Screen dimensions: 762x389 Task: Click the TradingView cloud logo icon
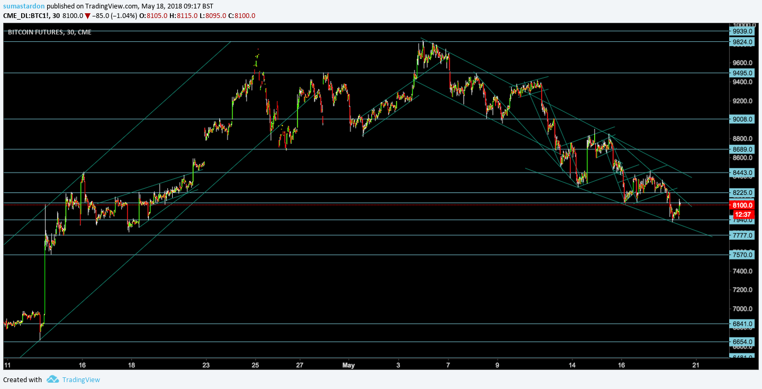point(52,379)
